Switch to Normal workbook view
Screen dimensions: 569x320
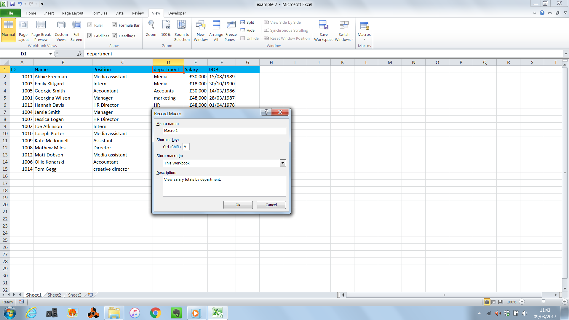[8, 30]
